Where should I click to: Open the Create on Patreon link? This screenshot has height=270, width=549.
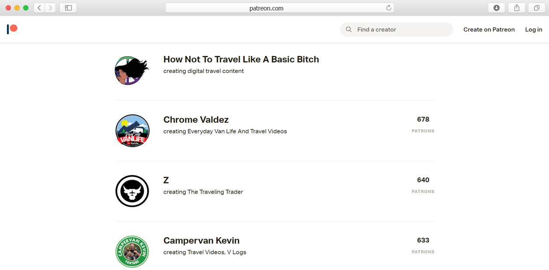point(489,30)
